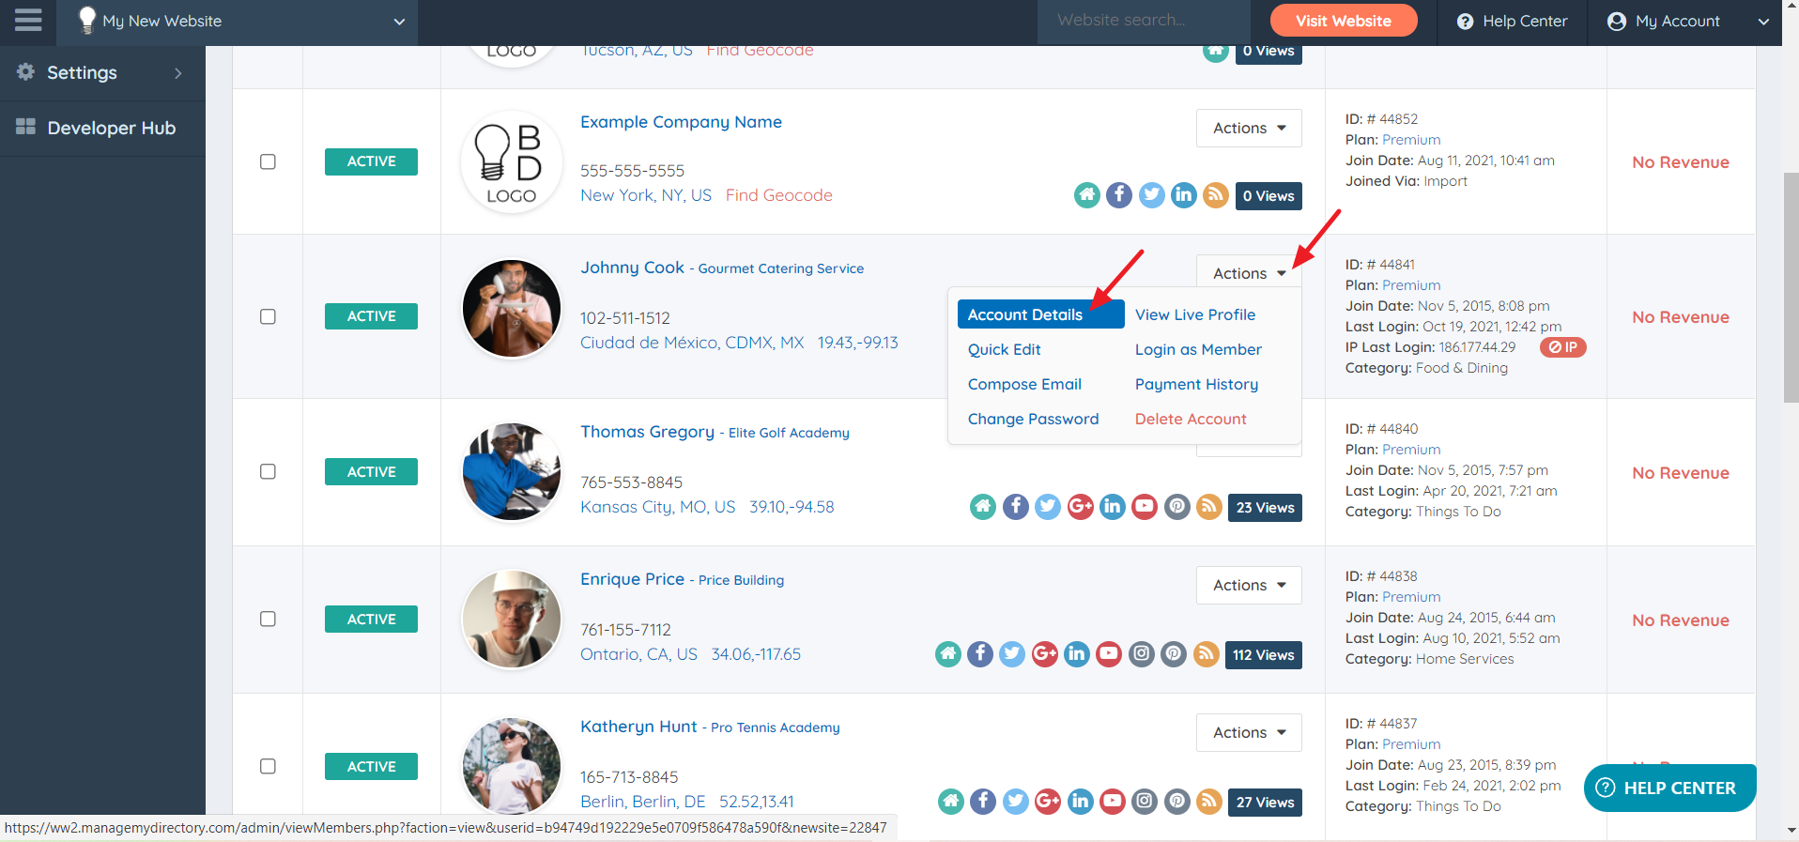
Task: Click the 112 Views badge for Enrique Price
Action: [x=1263, y=654]
